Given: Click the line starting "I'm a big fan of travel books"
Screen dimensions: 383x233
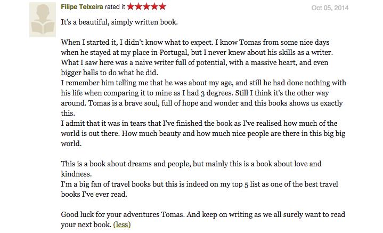Looking at the screenshot, I should 199,184.
